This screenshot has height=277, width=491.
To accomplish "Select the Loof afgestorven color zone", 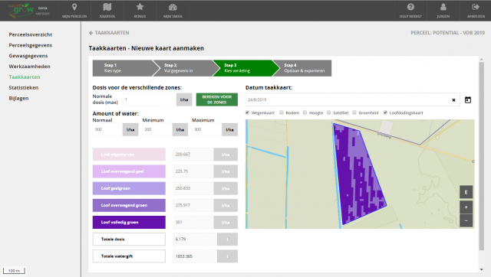I will (129, 155).
